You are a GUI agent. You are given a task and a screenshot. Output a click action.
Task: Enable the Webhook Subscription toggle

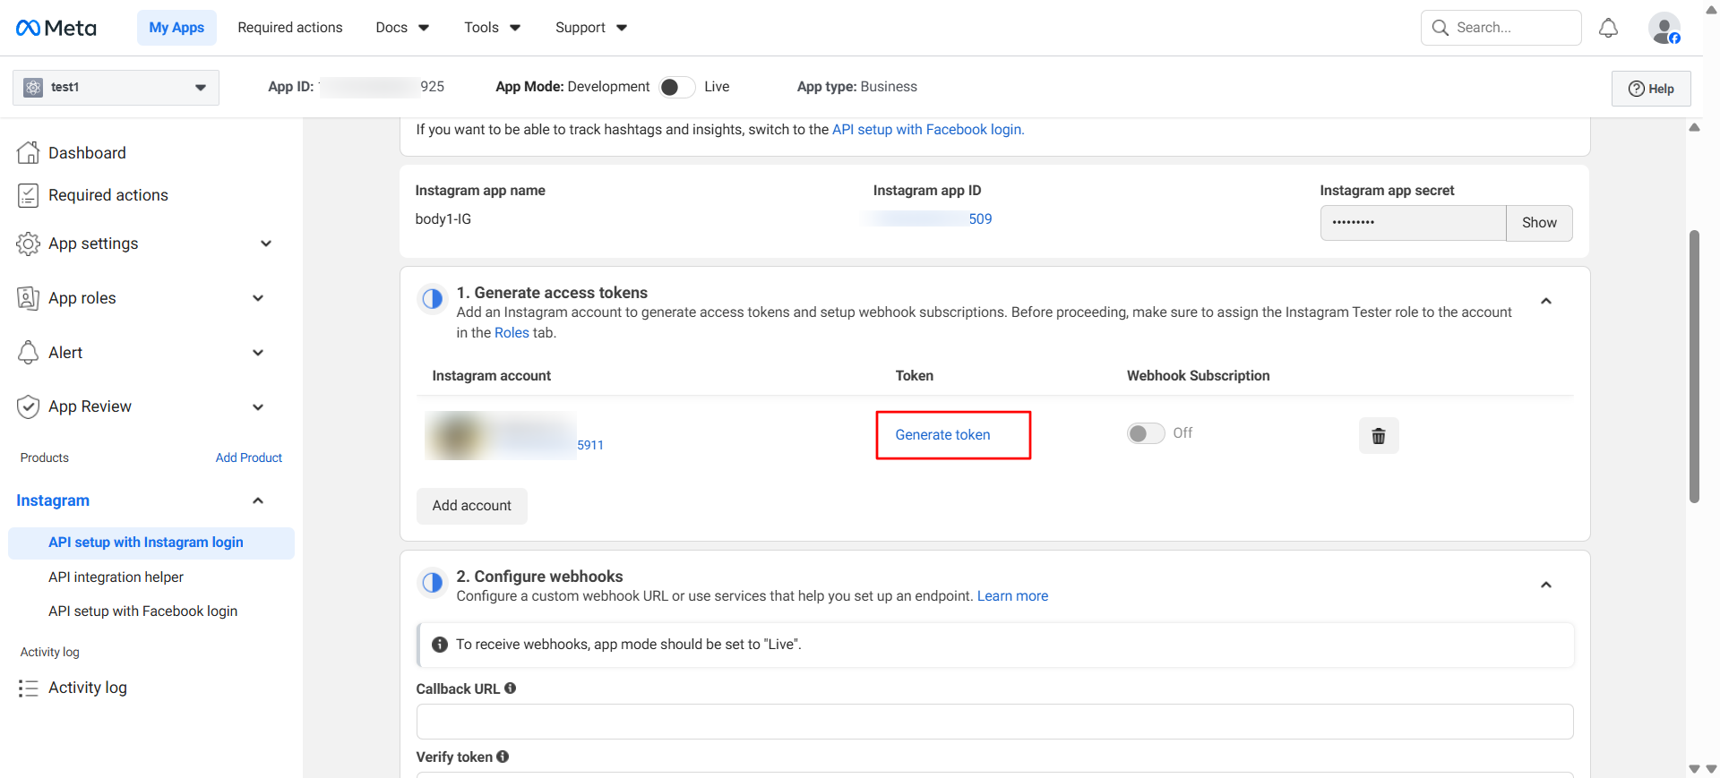pos(1145,433)
